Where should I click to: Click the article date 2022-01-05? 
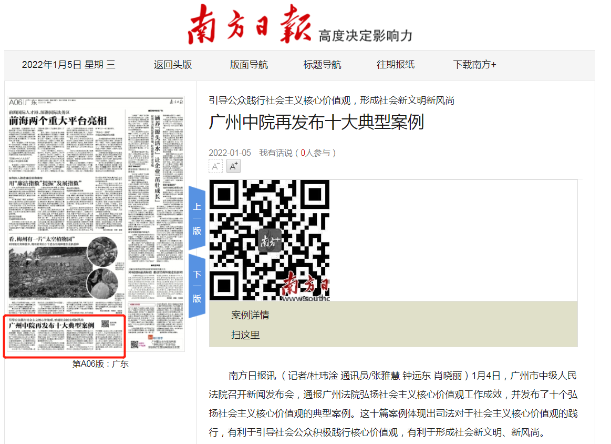click(230, 153)
